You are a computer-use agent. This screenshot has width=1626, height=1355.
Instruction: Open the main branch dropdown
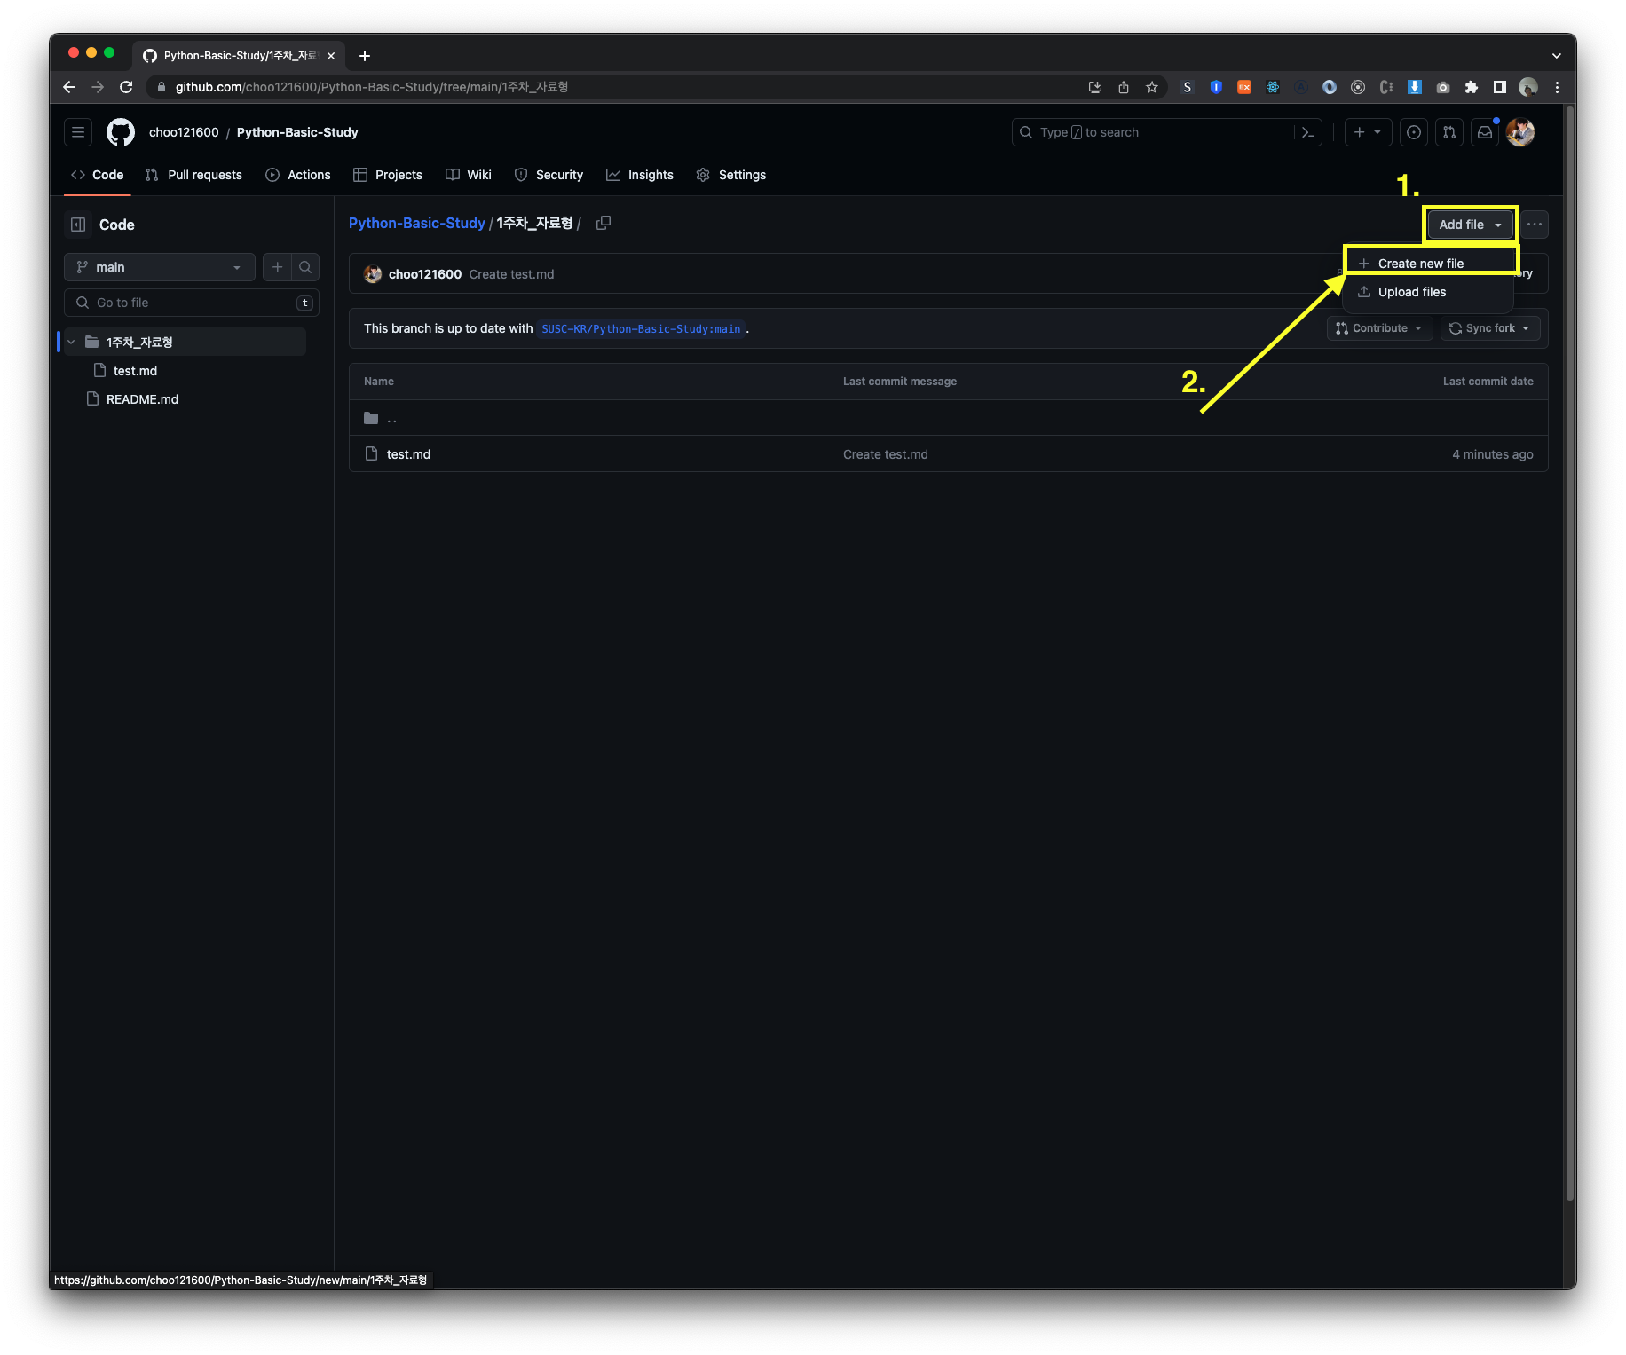tap(158, 266)
